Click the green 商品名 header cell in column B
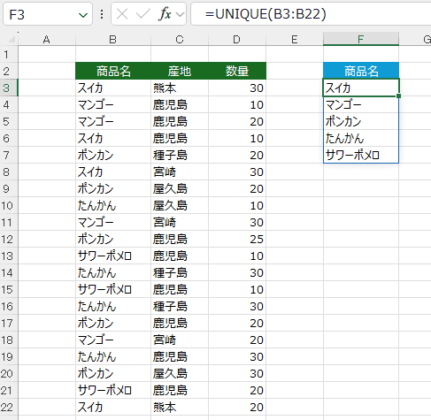Image resolution: width=431 pixels, height=420 pixels. 113,71
